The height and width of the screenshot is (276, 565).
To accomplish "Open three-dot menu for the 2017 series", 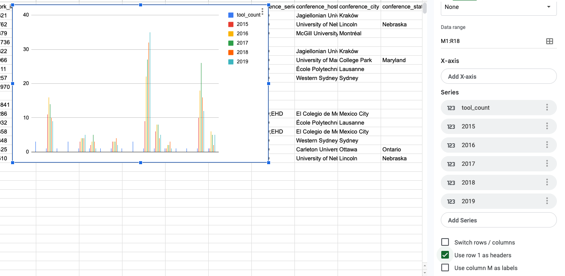I will (547, 164).
